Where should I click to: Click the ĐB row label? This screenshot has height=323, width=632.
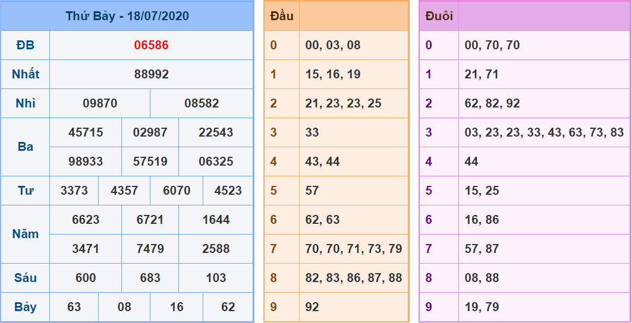point(26,45)
